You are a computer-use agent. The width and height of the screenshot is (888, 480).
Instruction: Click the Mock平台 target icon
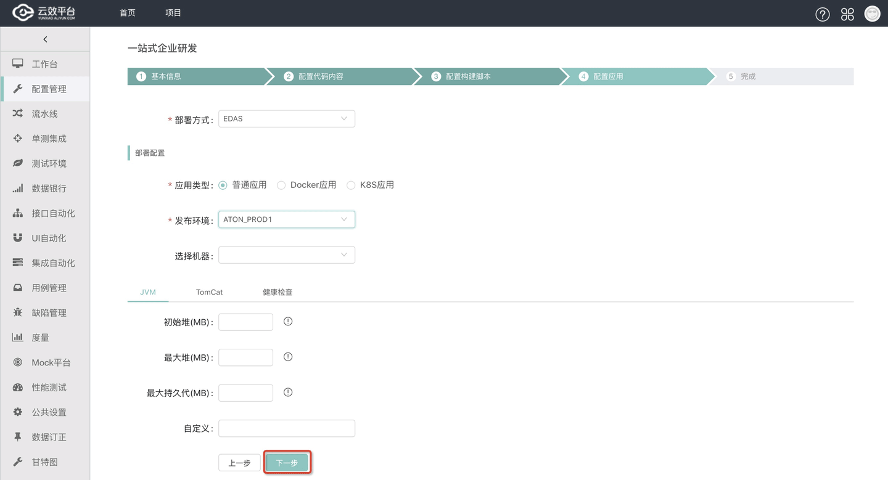[x=18, y=362]
